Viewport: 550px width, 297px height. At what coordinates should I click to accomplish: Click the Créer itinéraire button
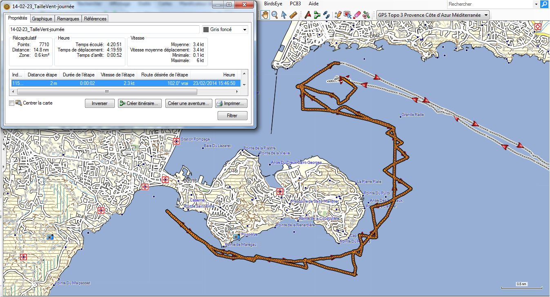(x=140, y=103)
